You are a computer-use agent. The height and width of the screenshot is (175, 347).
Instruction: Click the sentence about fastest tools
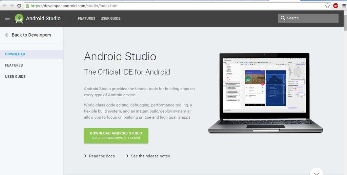click(x=139, y=92)
